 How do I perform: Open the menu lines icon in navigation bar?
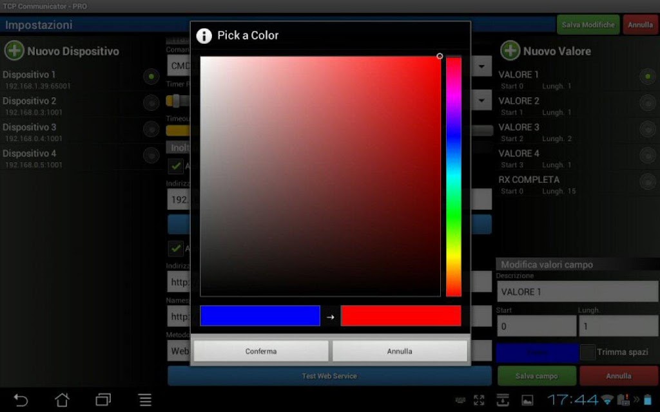145,399
